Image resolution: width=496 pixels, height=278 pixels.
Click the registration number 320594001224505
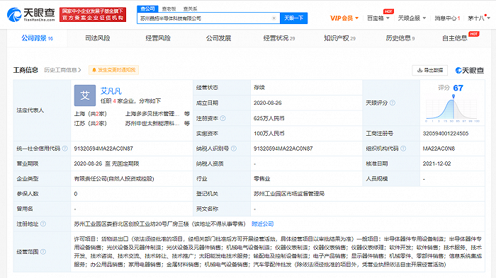446,133
